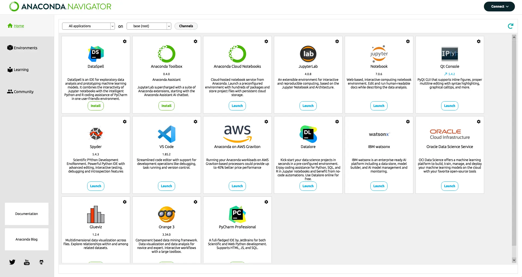
Task: Click the Qt Console IPython logo
Action: point(450,54)
